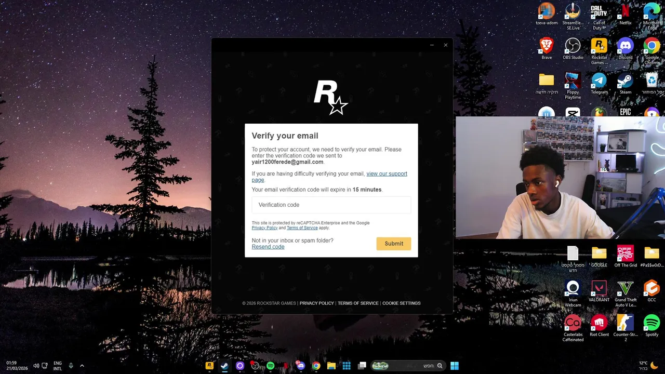Open the weather widget showing 12°C
The height and width of the screenshot is (374, 665).
tap(648, 366)
